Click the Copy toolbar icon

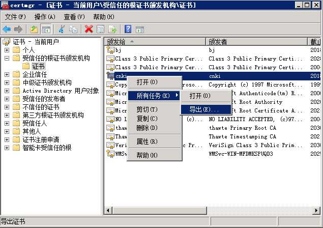tap(73, 29)
